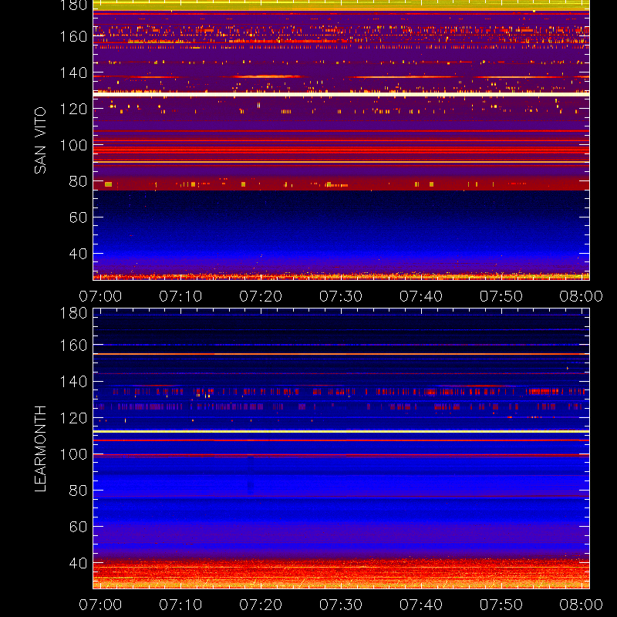Click 07:00 time label below San Vito plot
This screenshot has width=617, height=617.
point(100,296)
